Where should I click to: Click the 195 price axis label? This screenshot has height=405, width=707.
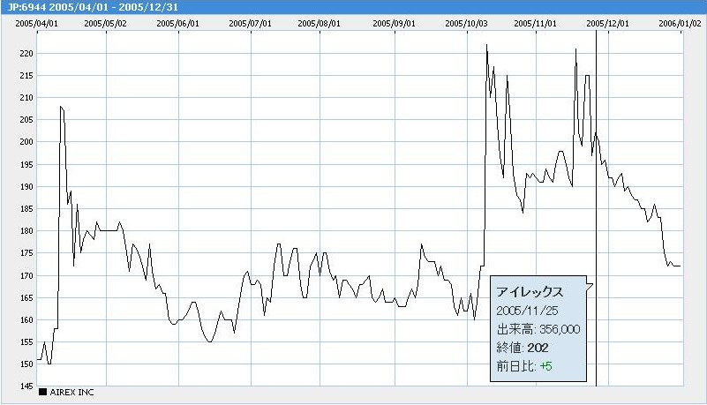pyautogui.click(x=26, y=165)
